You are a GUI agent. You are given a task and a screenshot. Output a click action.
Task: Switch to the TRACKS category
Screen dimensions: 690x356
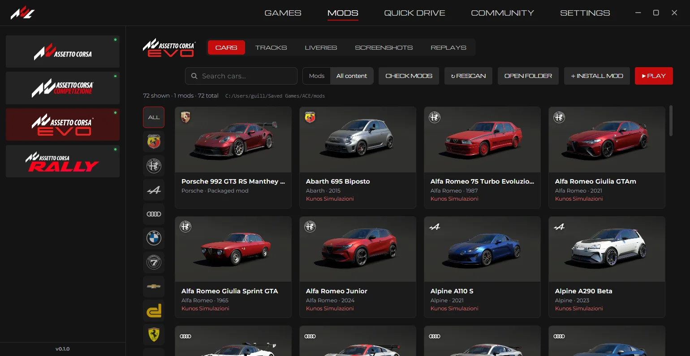pos(271,47)
